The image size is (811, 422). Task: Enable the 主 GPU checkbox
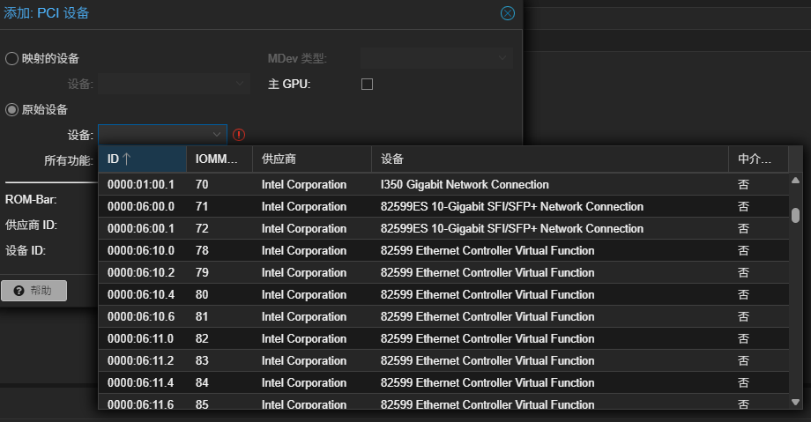point(368,84)
